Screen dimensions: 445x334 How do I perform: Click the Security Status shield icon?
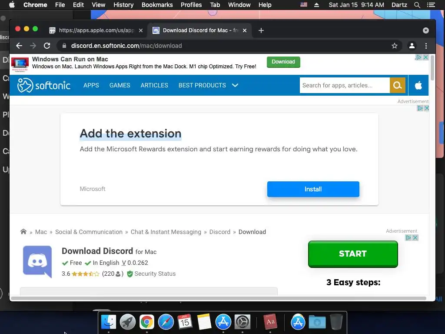pos(130,274)
